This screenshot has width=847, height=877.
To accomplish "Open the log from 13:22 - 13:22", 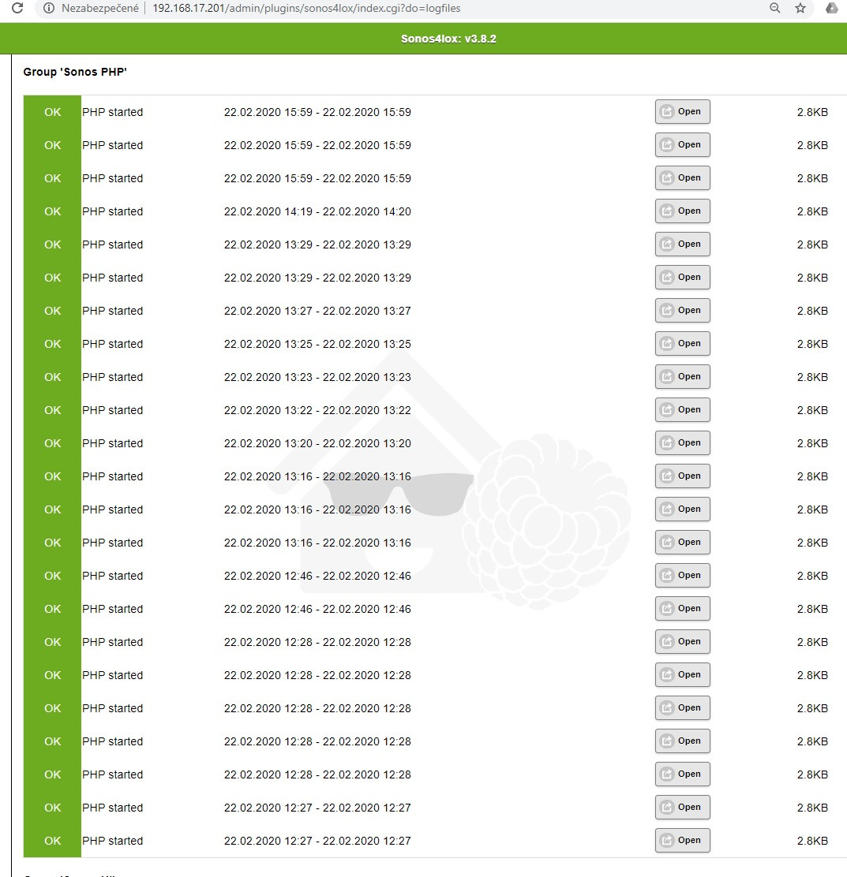I will pos(682,409).
